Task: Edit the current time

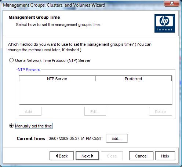Action: coord(117,138)
